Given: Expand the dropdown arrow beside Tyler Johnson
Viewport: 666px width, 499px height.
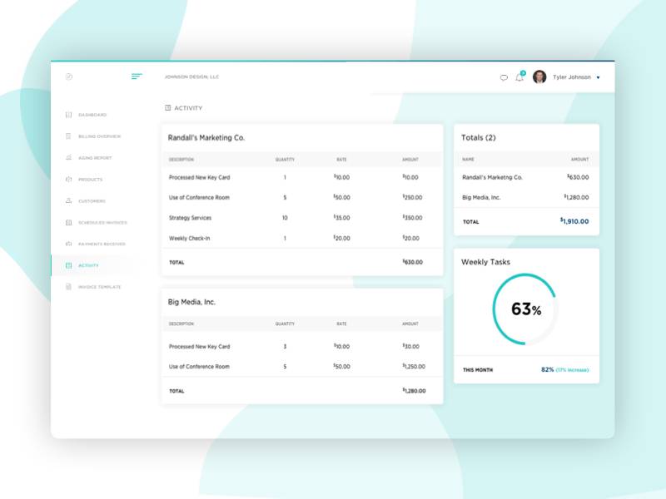Looking at the screenshot, I should pyautogui.click(x=598, y=77).
